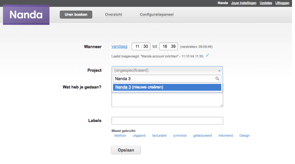Click the pencil edit icon beside last entry

(207, 55)
